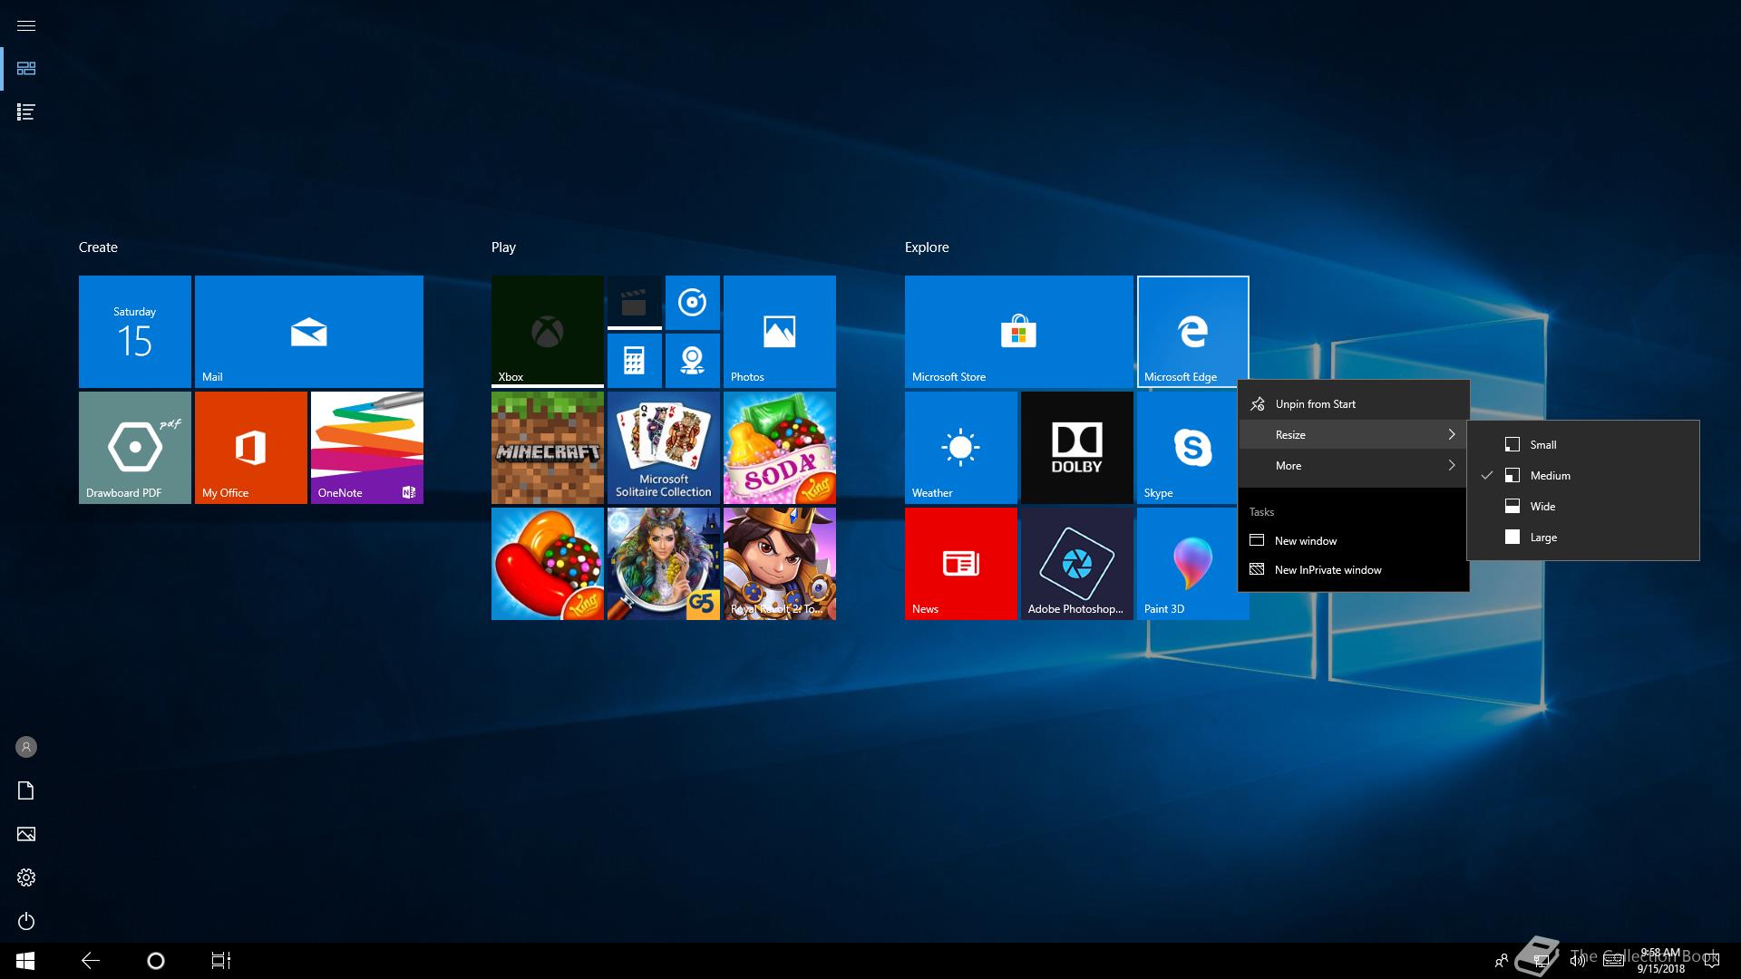The image size is (1741, 979).
Task: Open the My Office tile
Action: pos(251,448)
